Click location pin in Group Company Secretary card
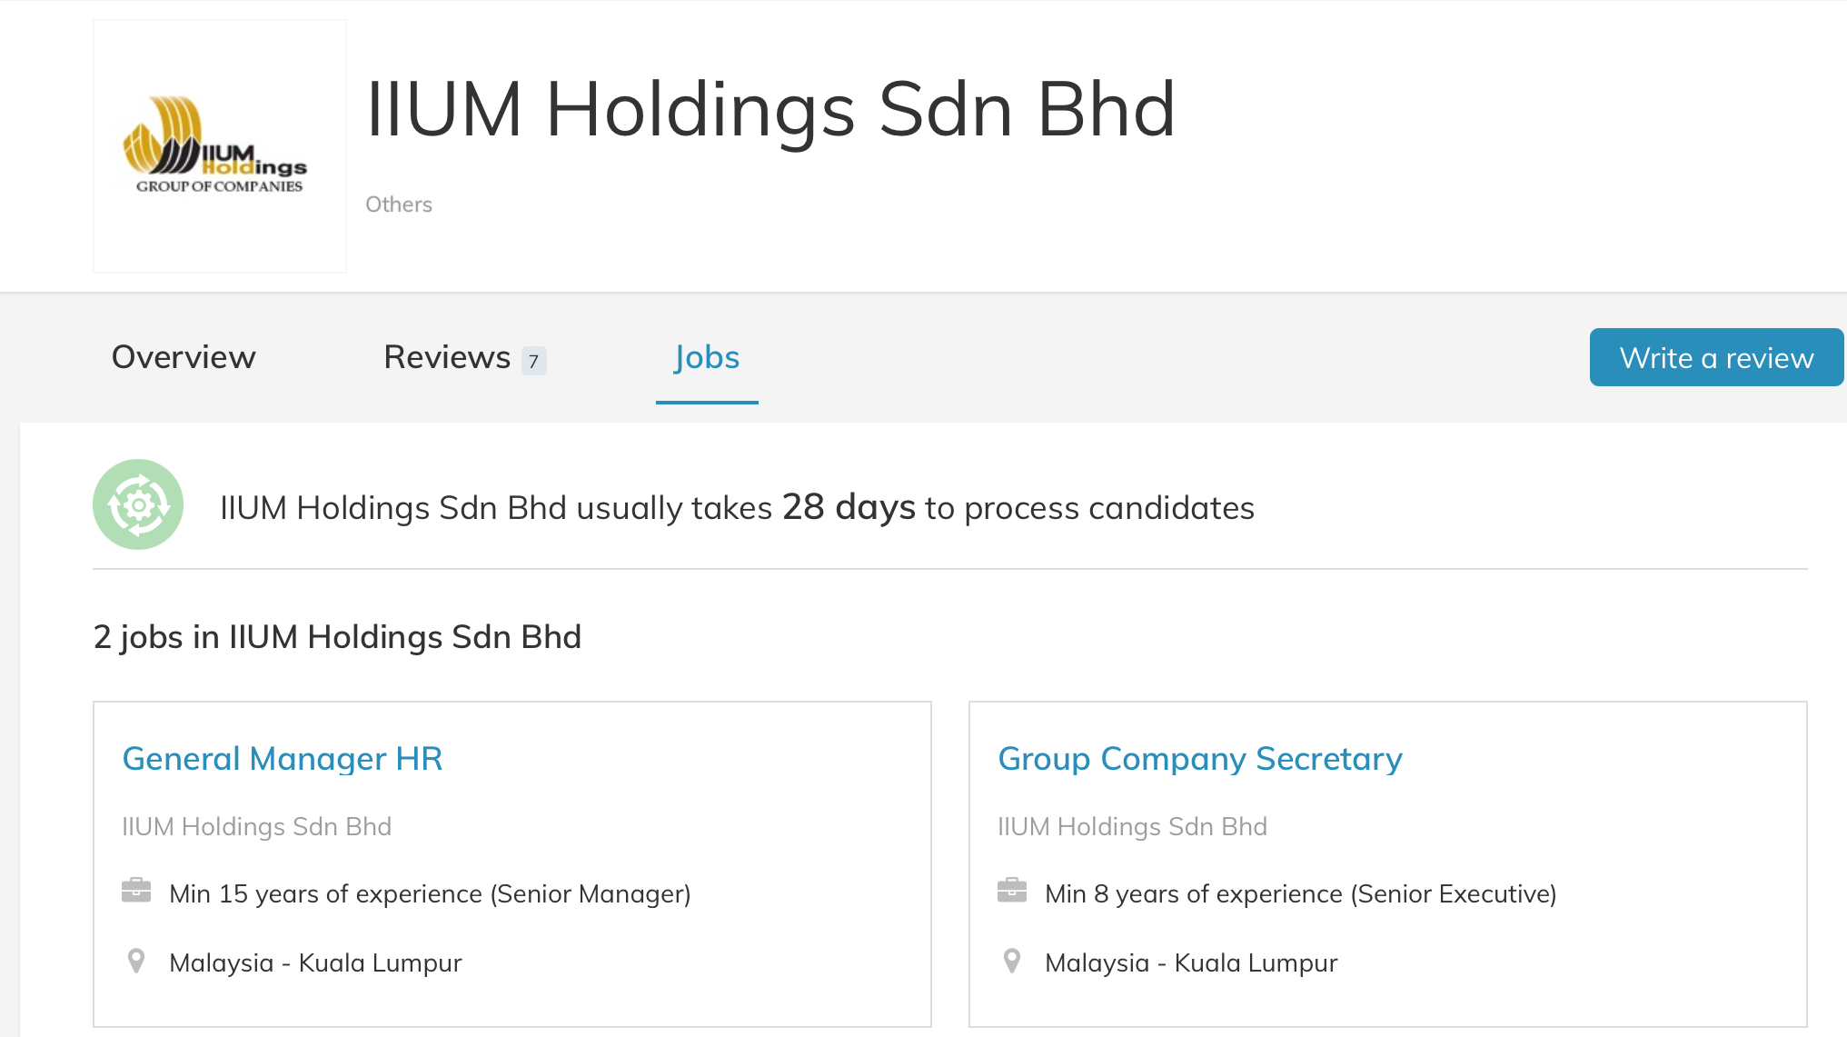The image size is (1847, 1037). (1011, 961)
